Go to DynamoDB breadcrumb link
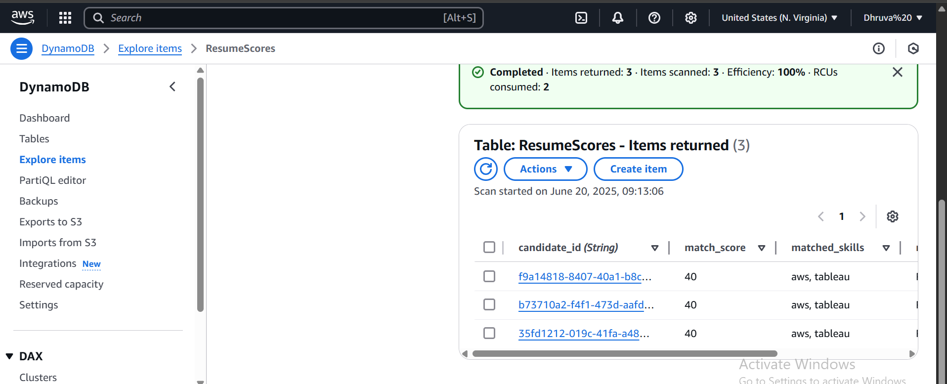The width and height of the screenshot is (947, 384). [x=68, y=48]
